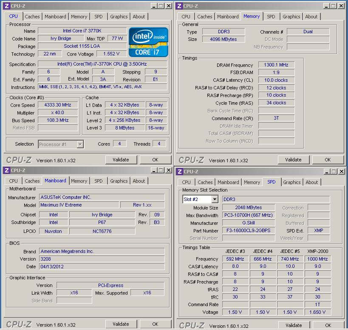
Task: Click the part number 'F3-16000CL9-2GBPS'
Action: click(x=249, y=230)
